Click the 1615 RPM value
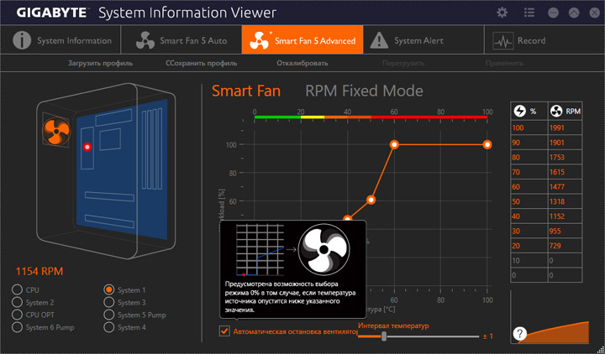This screenshot has width=605, height=354. (x=557, y=172)
